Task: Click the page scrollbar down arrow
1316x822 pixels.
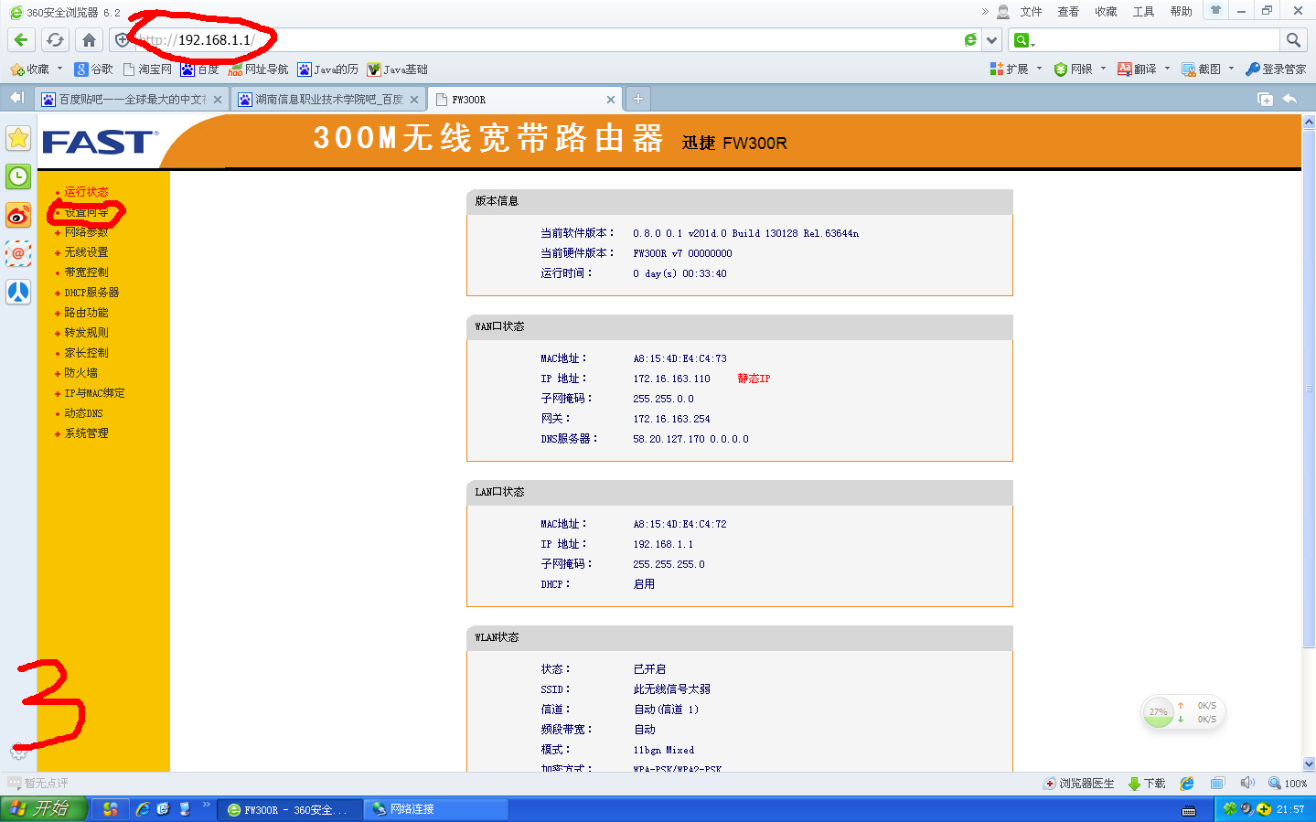Action: pos(1309,763)
